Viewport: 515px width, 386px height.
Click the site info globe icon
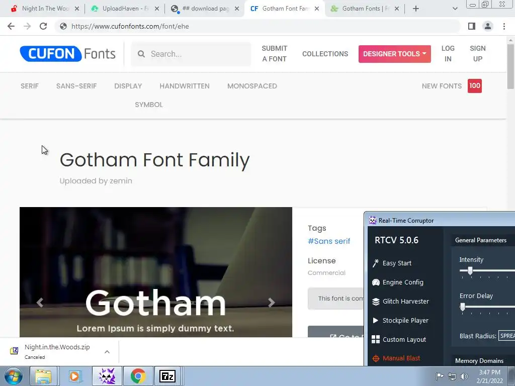[63, 26]
